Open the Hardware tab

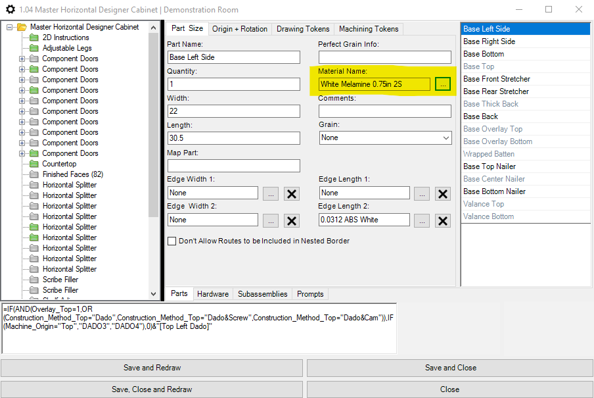point(213,294)
